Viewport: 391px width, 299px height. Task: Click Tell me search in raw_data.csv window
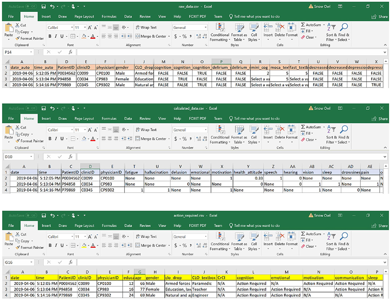254,17
